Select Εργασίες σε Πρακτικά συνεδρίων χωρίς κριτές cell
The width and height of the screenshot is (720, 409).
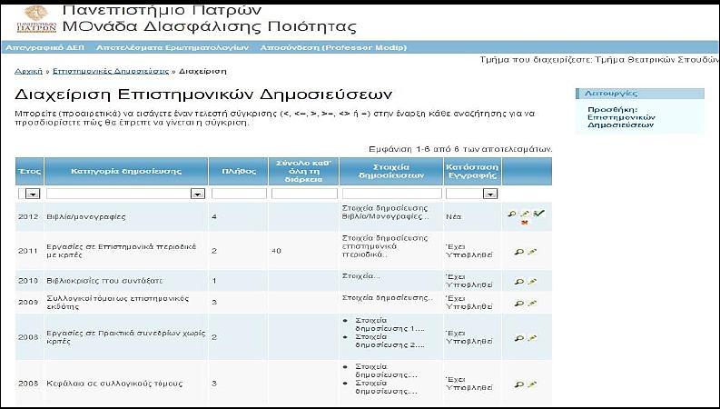(x=126, y=337)
